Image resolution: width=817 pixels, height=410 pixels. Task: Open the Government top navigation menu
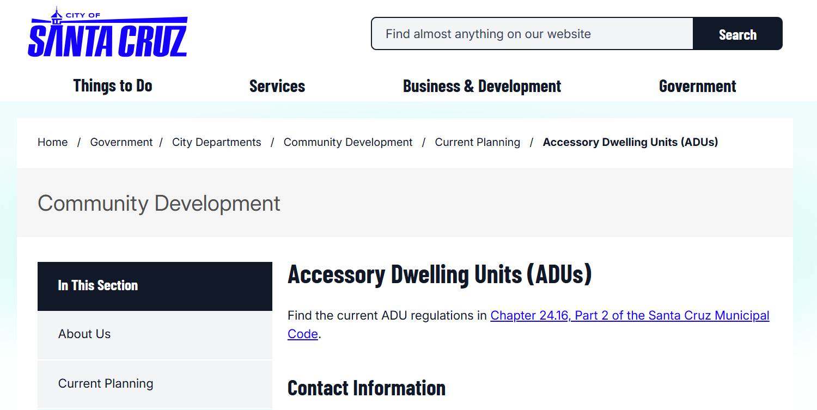tap(697, 86)
